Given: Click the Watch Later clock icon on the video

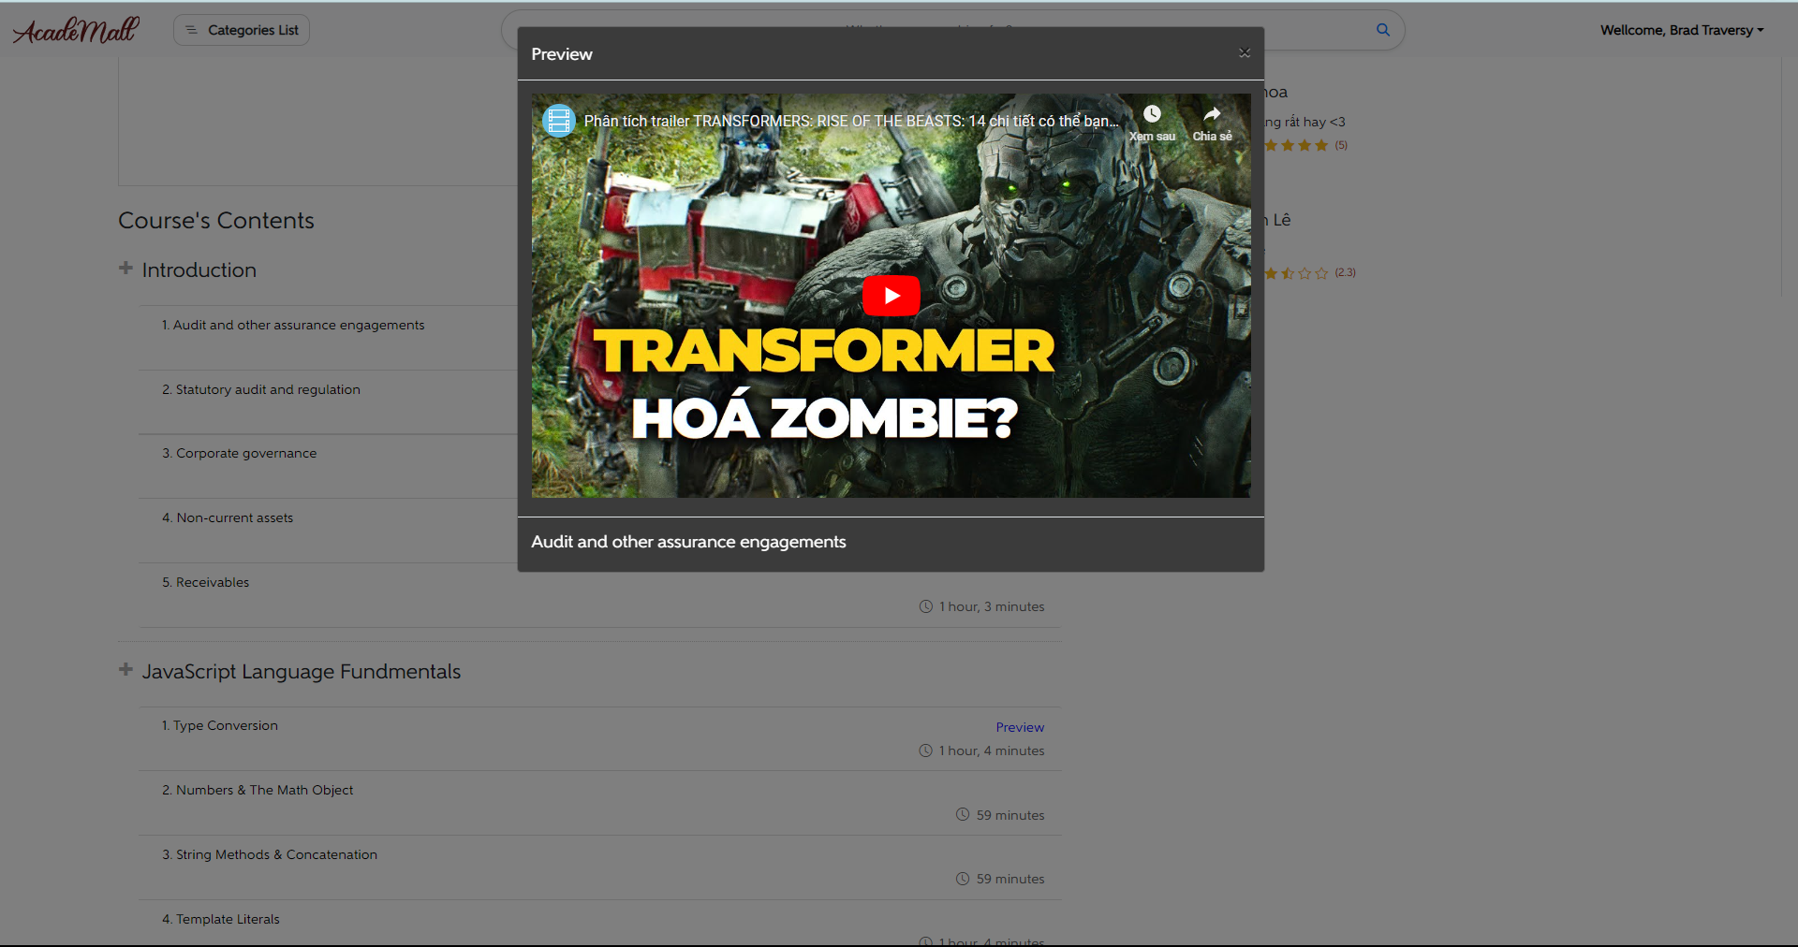Looking at the screenshot, I should pyautogui.click(x=1152, y=113).
